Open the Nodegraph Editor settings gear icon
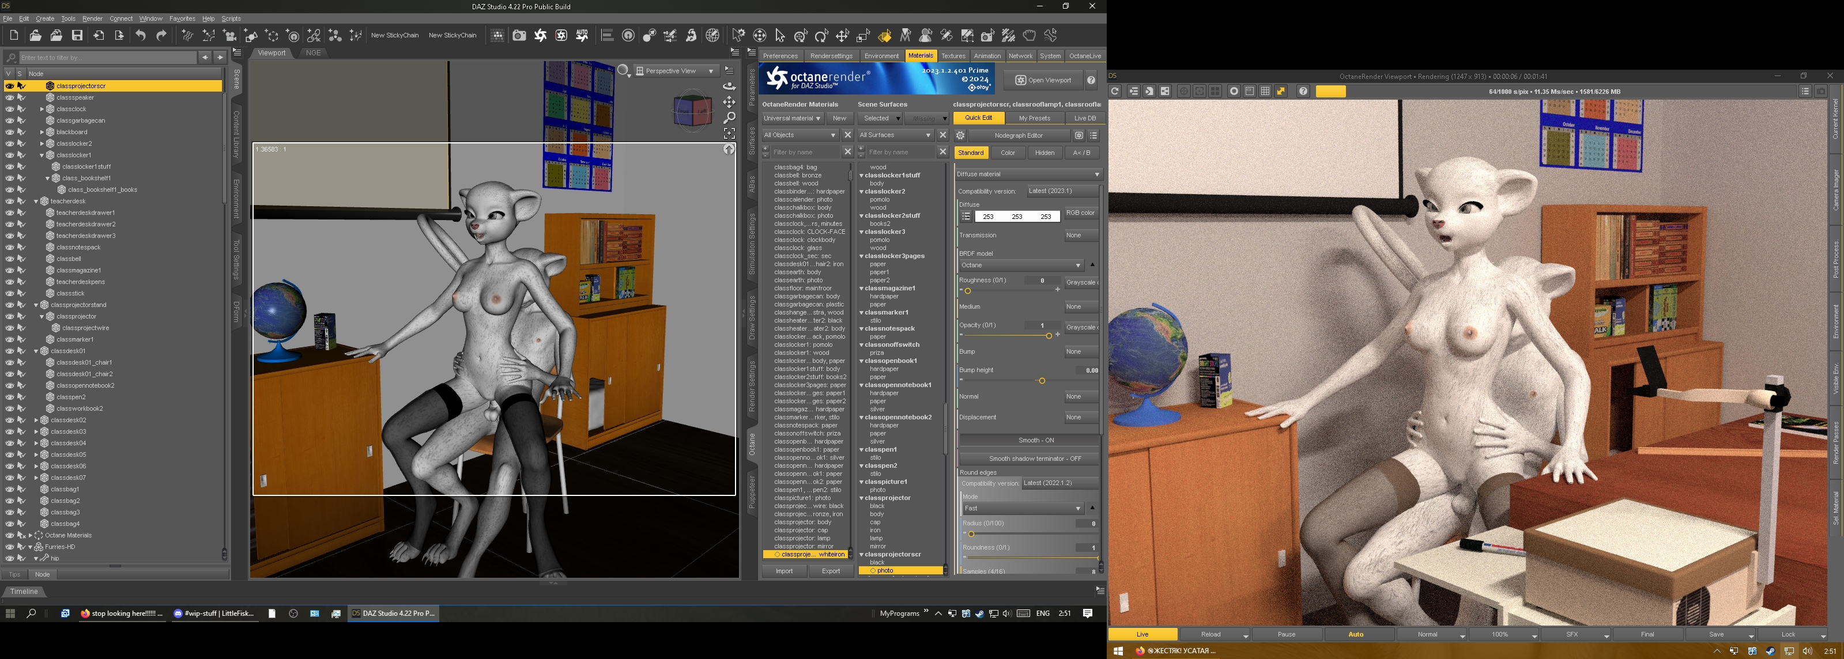Image resolution: width=1844 pixels, height=659 pixels. [961, 135]
